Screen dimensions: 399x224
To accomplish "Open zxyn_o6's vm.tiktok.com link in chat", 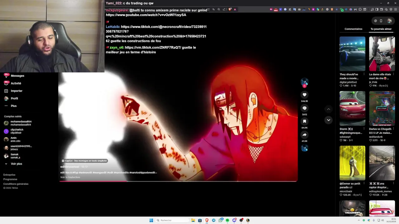I will coord(153,48).
